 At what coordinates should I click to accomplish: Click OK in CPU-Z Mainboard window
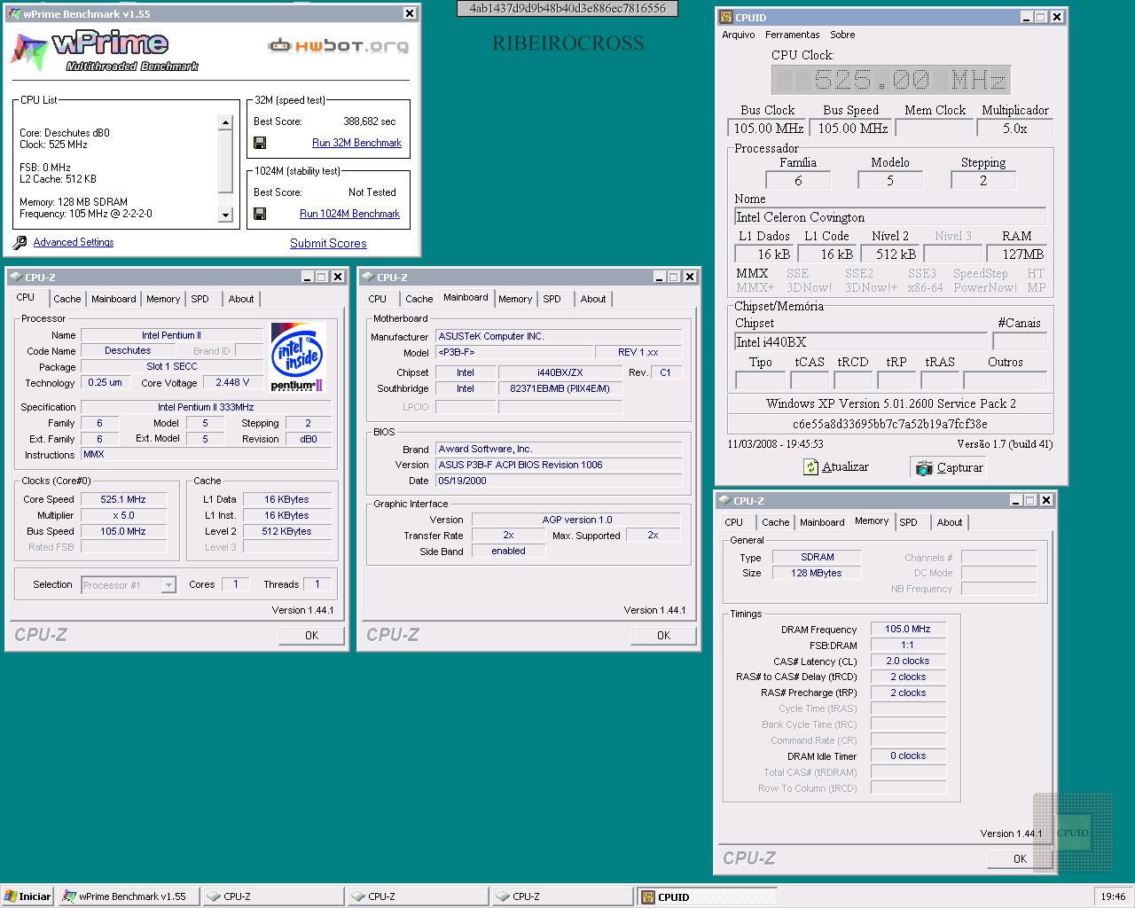[x=663, y=635]
